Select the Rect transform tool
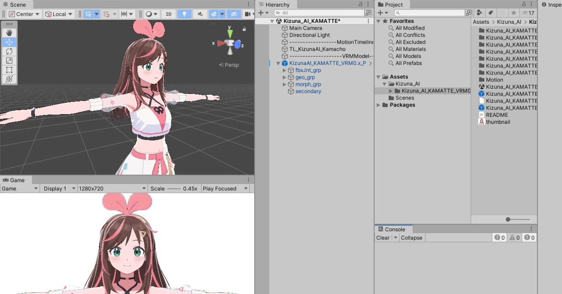This screenshot has height=294, width=562. [x=9, y=70]
